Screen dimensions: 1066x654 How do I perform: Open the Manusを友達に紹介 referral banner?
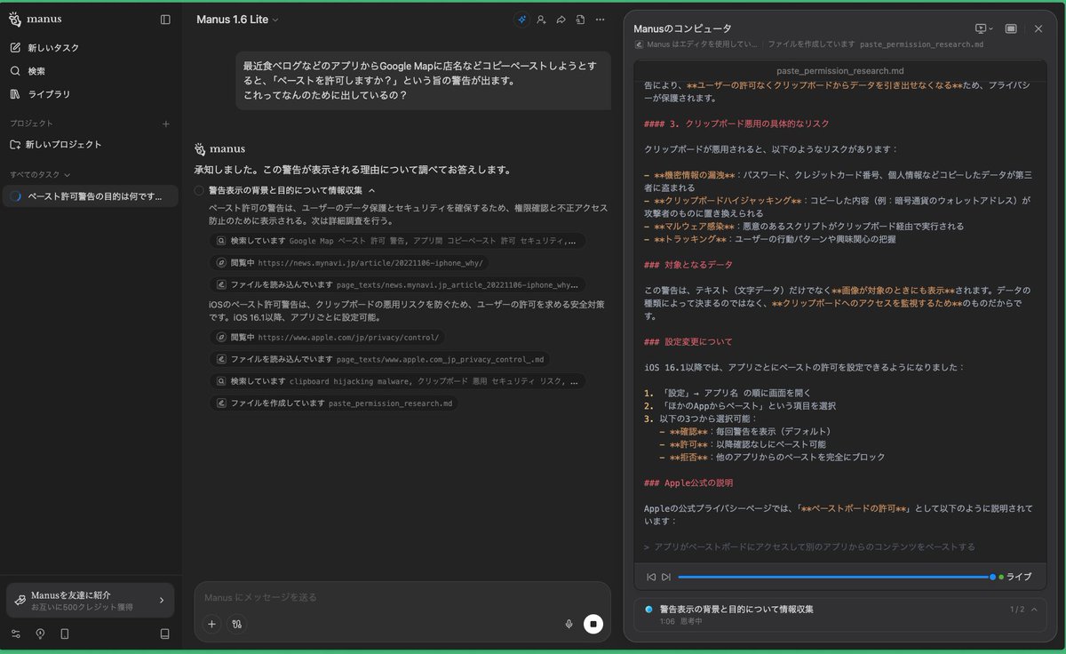[x=91, y=601]
